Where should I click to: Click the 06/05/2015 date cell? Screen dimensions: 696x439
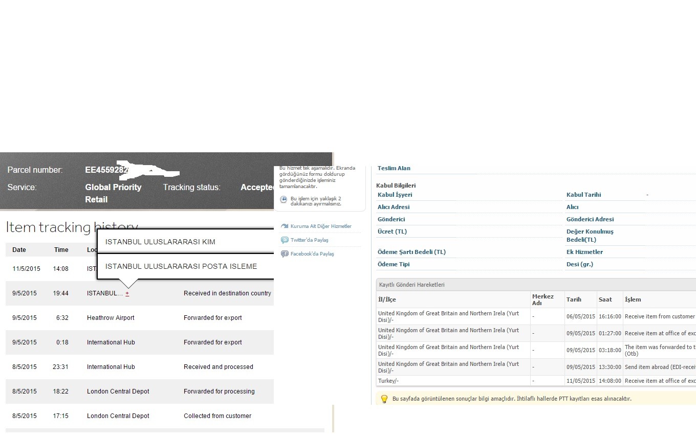[x=581, y=316]
